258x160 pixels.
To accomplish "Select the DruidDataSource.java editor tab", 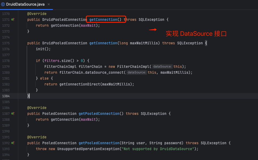I will (25, 5).
